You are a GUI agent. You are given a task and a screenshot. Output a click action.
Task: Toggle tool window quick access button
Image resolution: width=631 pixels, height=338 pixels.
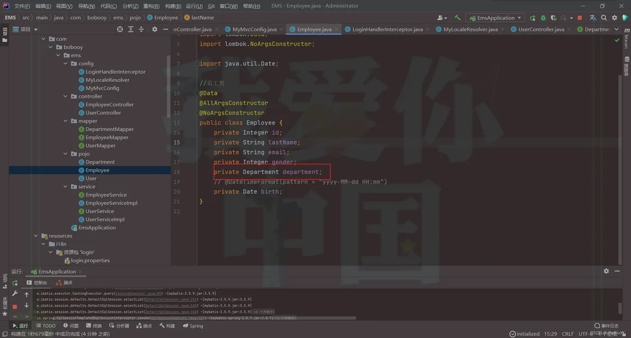point(5,334)
